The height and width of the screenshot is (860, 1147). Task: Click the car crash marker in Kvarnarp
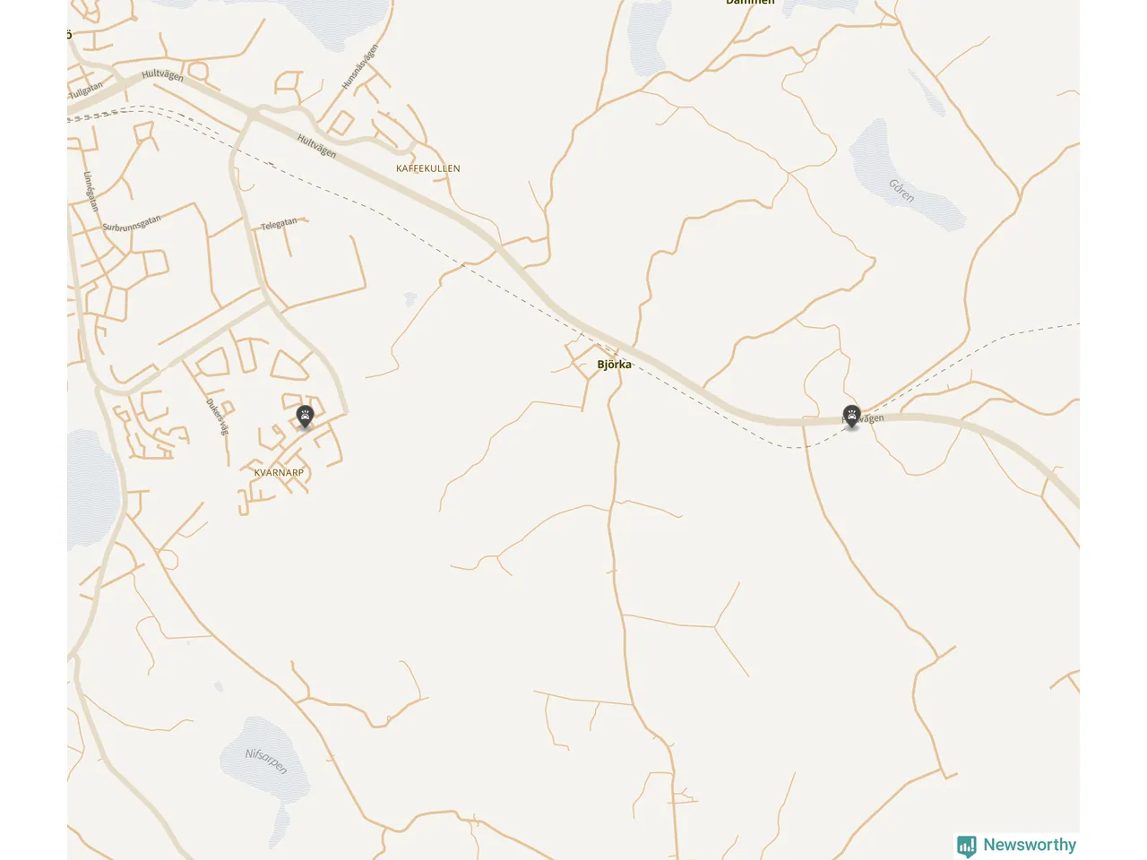click(305, 417)
